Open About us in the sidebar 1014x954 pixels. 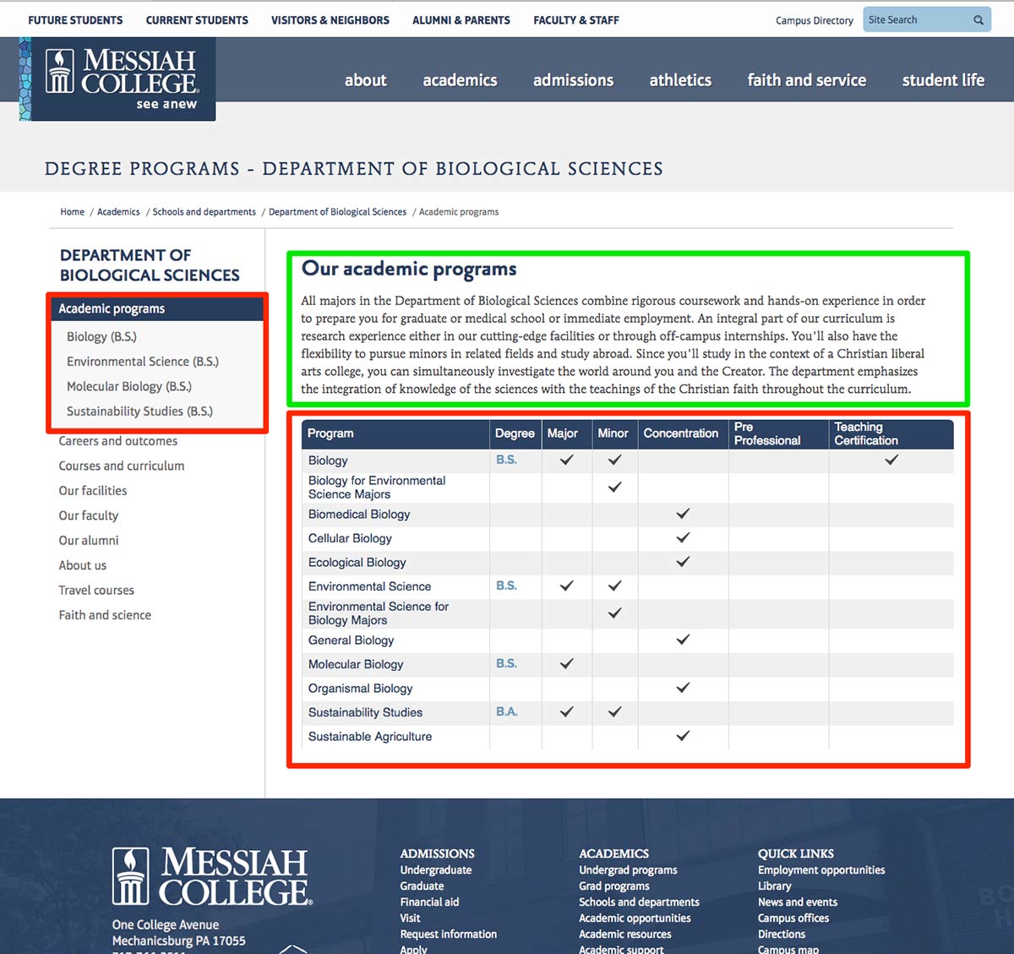coord(83,565)
